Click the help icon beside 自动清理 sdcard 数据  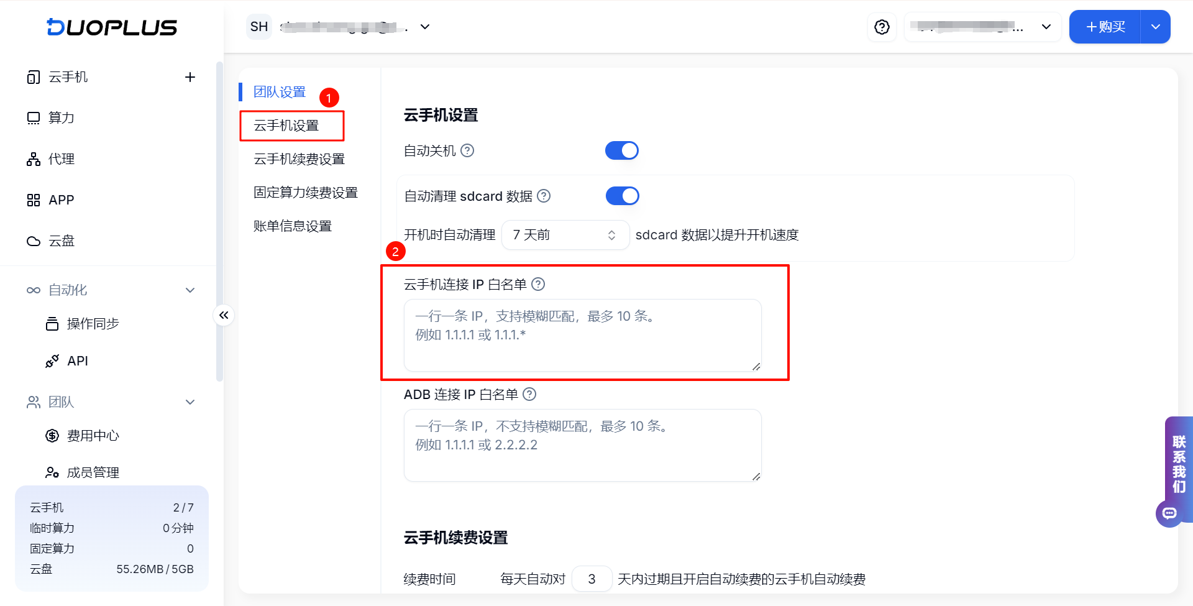(544, 196)
